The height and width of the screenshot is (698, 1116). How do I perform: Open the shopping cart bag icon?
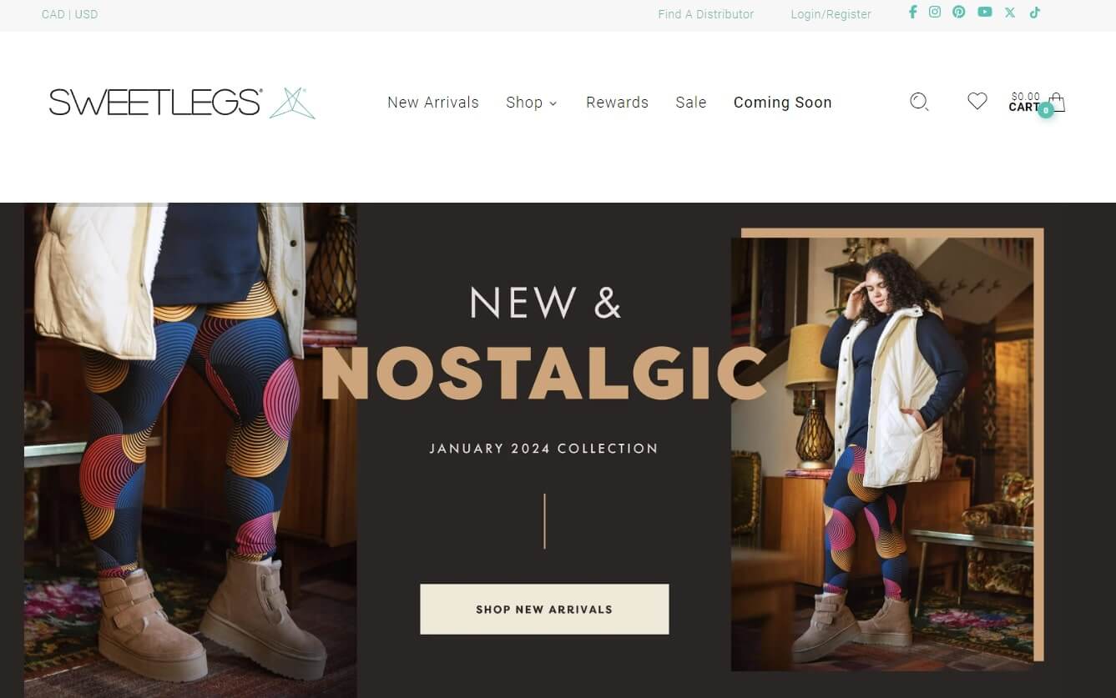click(x=1057, y=103)
